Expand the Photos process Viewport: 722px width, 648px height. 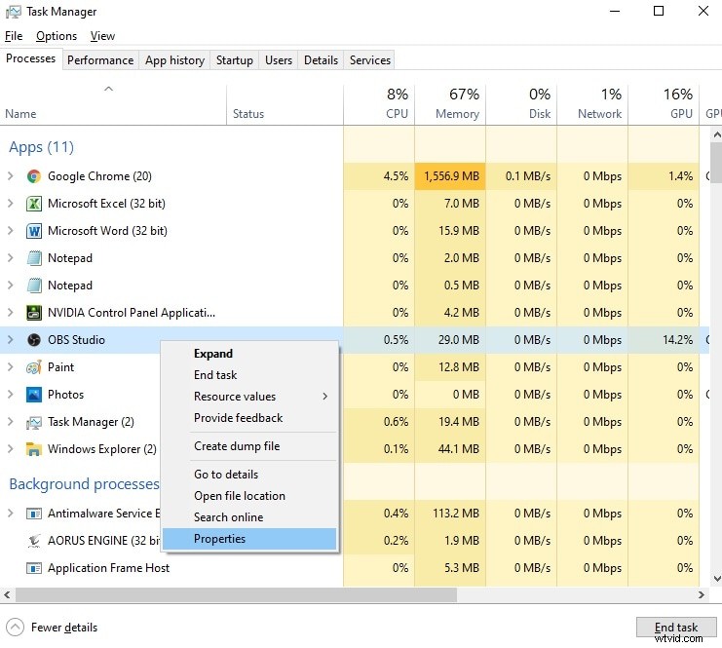click(11, 395)
